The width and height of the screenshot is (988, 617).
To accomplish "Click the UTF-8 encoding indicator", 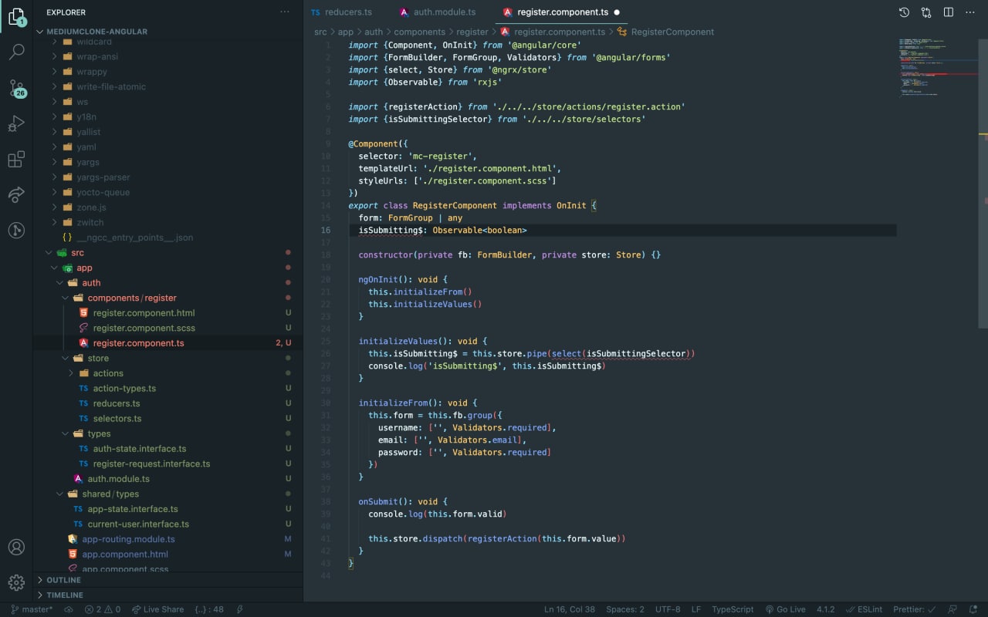I will click(668, 609).
